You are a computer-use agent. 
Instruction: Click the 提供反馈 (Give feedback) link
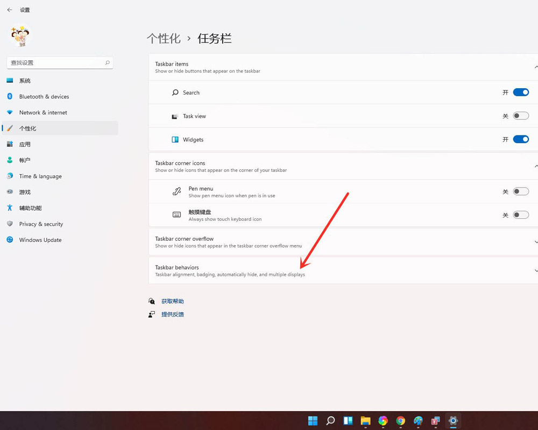pos(172,314)
